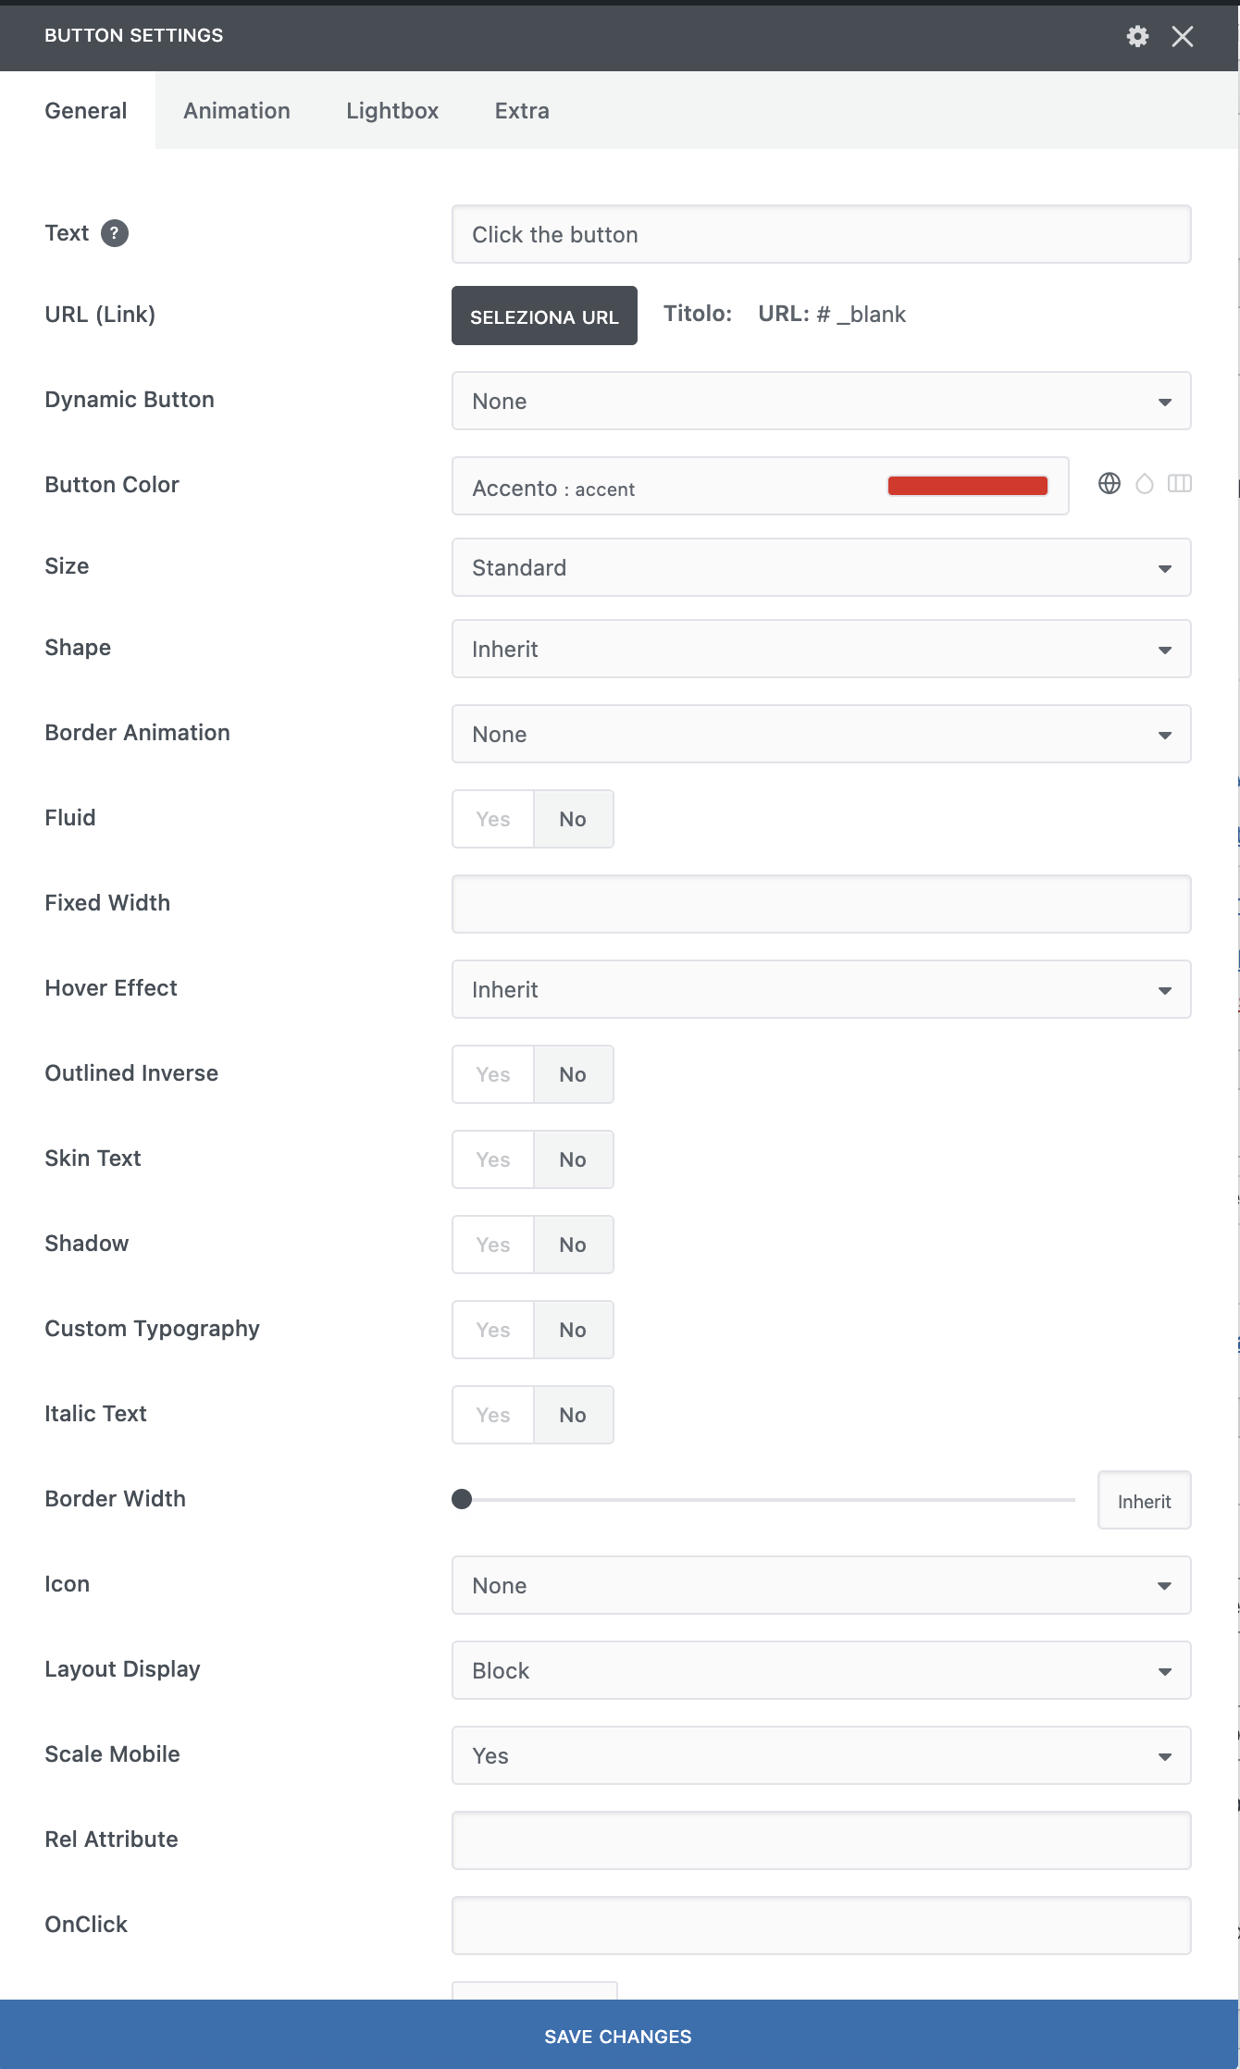Set Fluid toggle to Yes

[x=493, y=819]
